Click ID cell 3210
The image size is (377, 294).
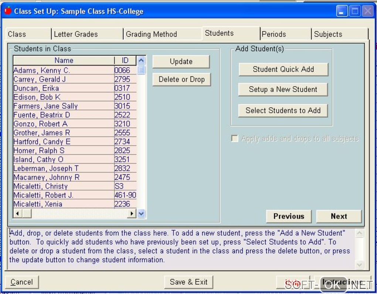pos(125,124)
